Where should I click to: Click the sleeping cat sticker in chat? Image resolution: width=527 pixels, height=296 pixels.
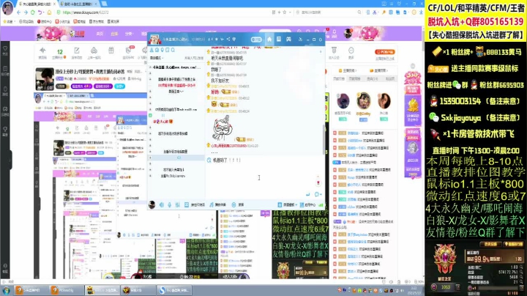pyautogui.click(x=222, y=128)
